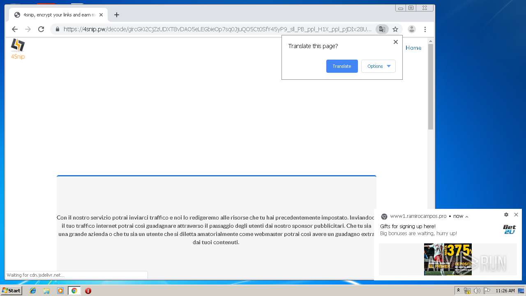
Task: Open notification settings gear icon
Action: coord(506,215)
